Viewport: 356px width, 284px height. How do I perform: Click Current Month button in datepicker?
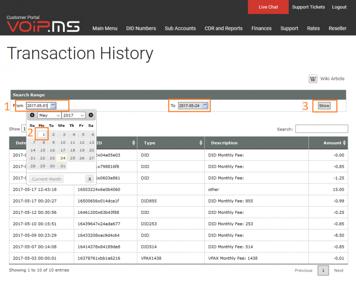46,179
